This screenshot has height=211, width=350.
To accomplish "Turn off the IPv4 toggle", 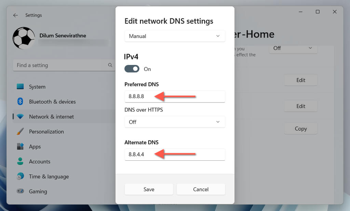I will click(132, 69).
